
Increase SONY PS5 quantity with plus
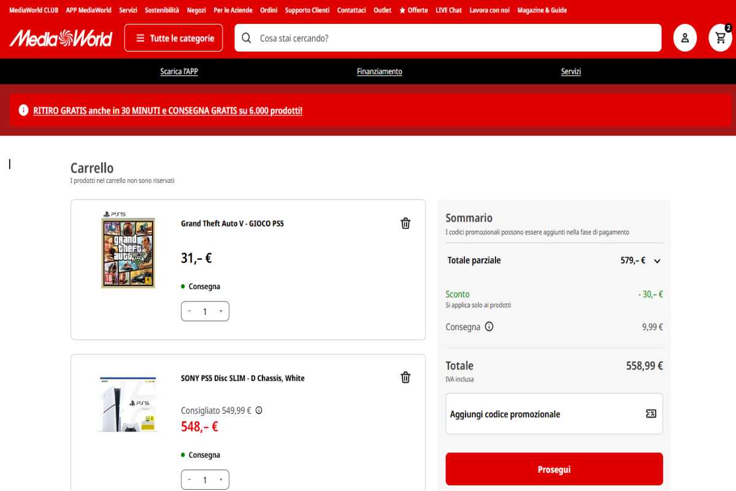(x=221, y=479)
